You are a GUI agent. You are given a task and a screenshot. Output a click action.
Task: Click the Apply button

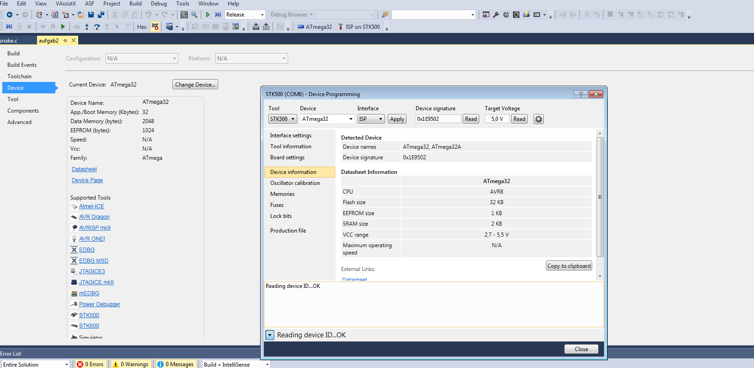point(397,119)
